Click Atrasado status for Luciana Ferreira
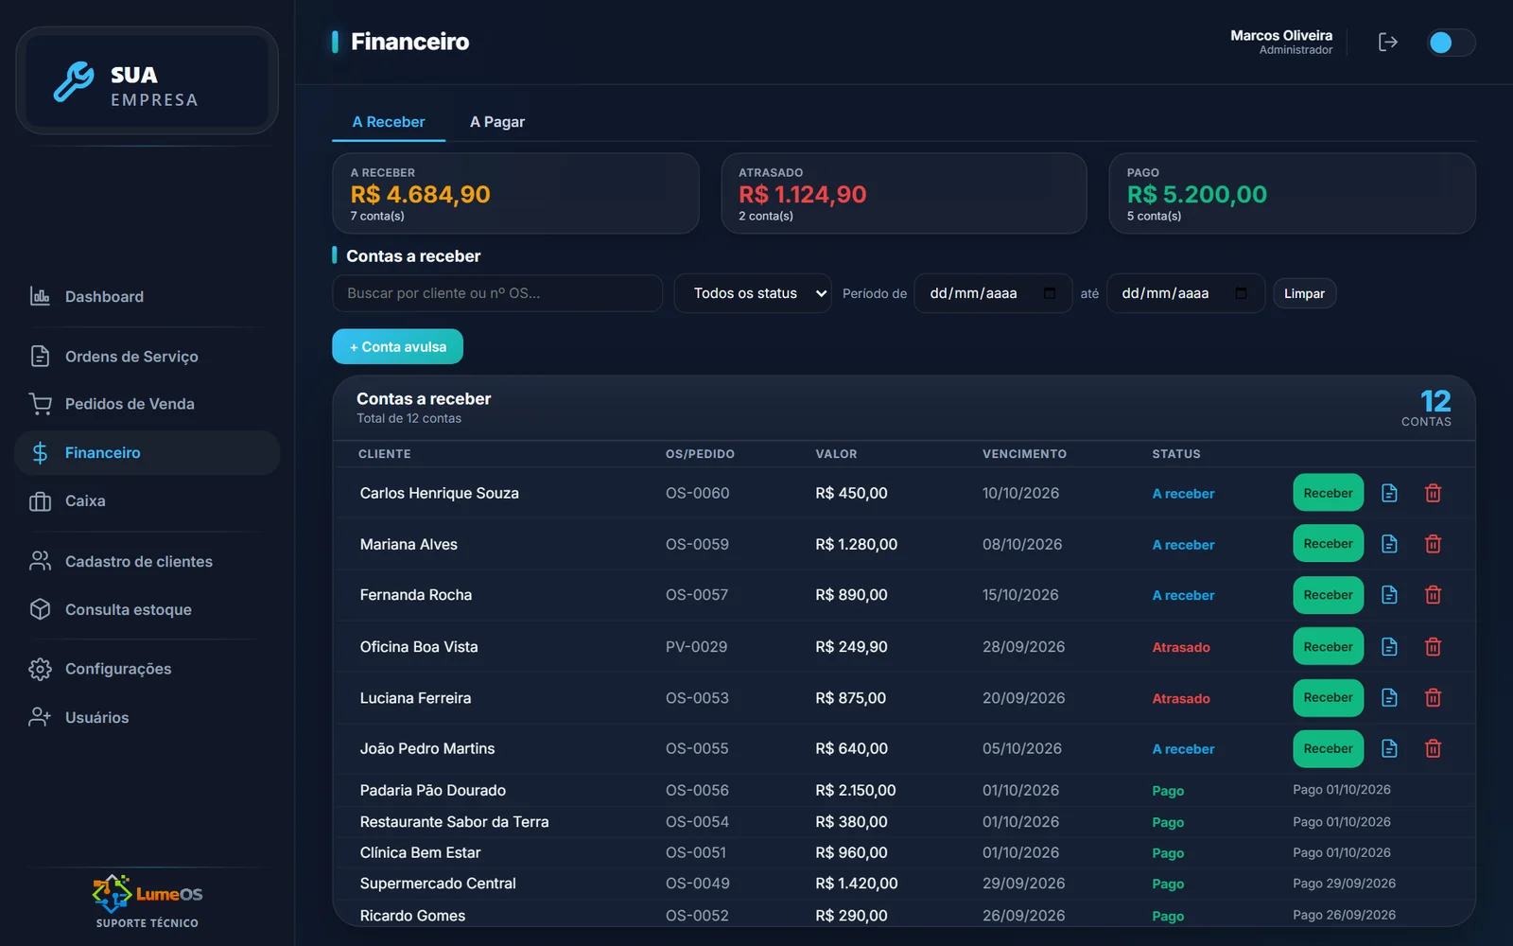Viewport: 1513px width, 946px height. click(x=1181, y=699)
